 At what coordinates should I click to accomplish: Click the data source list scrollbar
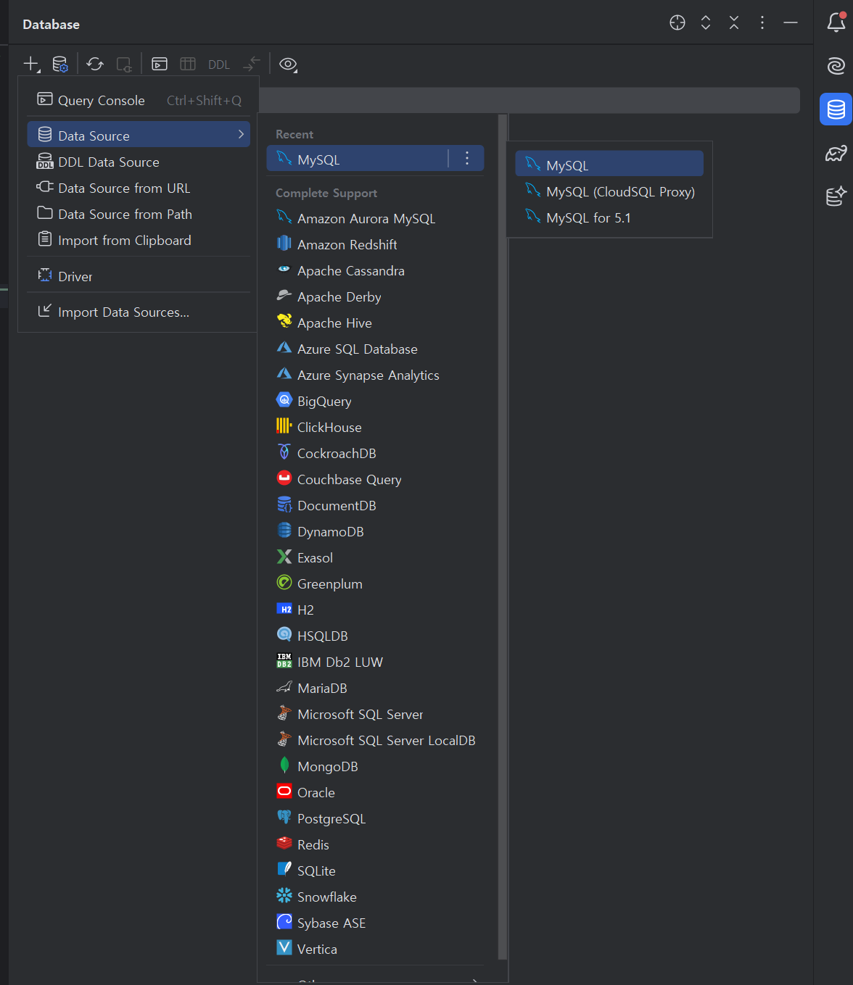[x=502, y=536]
